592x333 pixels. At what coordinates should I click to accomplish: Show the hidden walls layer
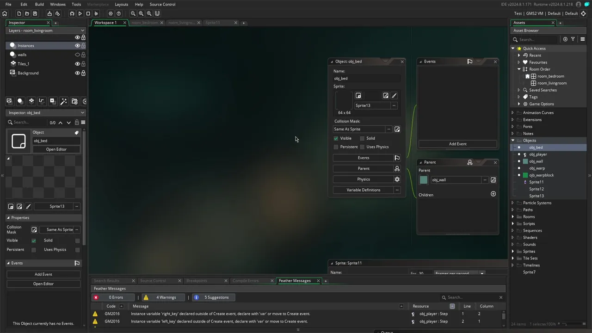click(x=77, y=55)
